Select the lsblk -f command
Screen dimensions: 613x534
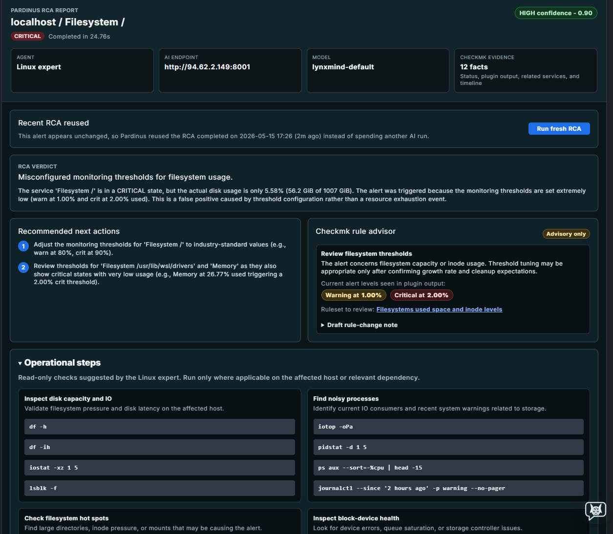[x=160, y=488]
